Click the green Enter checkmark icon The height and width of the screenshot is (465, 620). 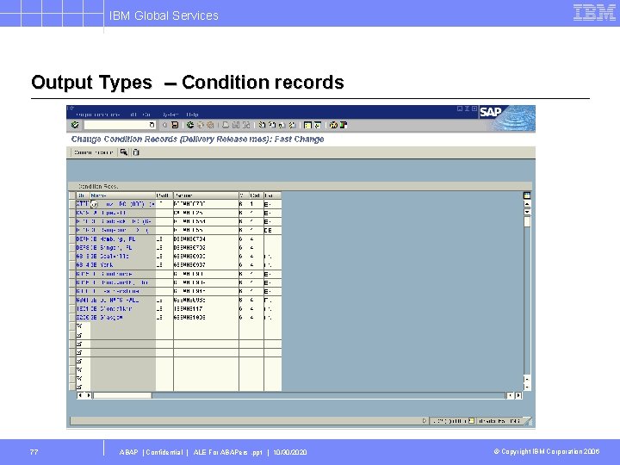click(75, 125)
